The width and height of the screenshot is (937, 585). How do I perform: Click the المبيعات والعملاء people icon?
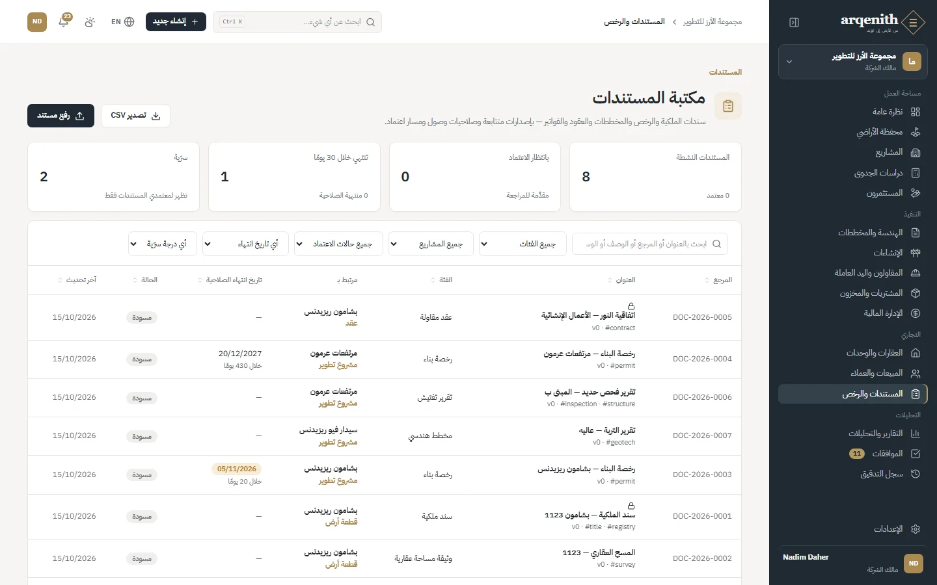click(916, 373)
